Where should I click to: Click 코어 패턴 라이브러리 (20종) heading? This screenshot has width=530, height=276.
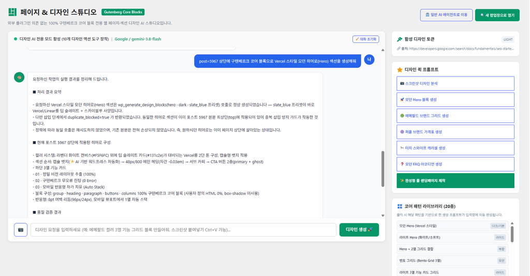pyautogui.click(x=430, y=206)
